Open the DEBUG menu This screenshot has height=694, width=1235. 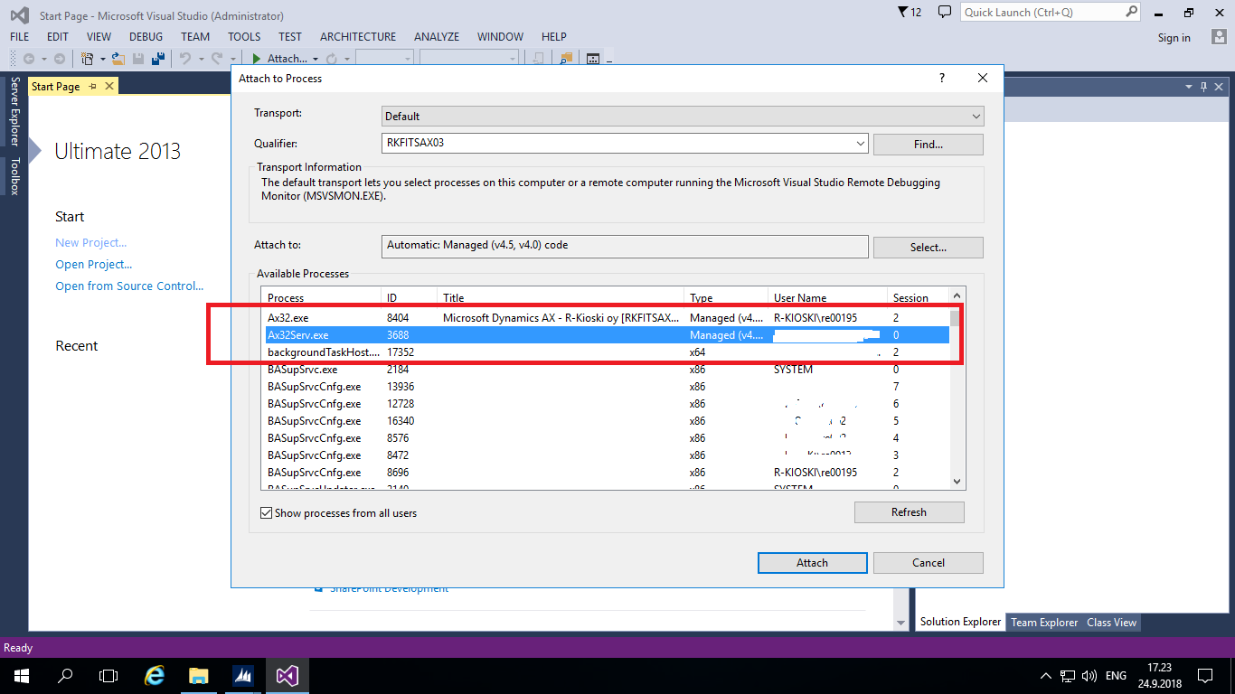[x=146, y=36]
